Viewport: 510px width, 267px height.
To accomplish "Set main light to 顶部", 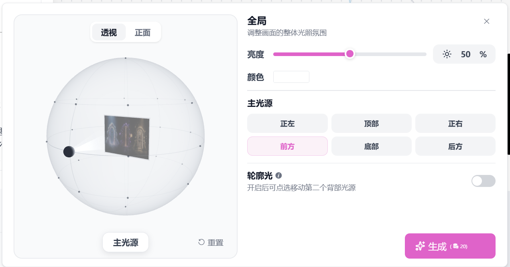I will [x=372, y=123].
